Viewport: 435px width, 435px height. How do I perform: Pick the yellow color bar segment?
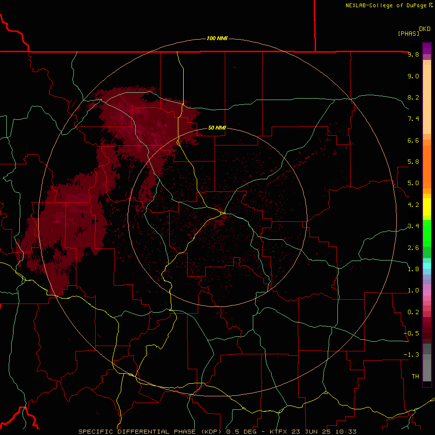point(427,207)
